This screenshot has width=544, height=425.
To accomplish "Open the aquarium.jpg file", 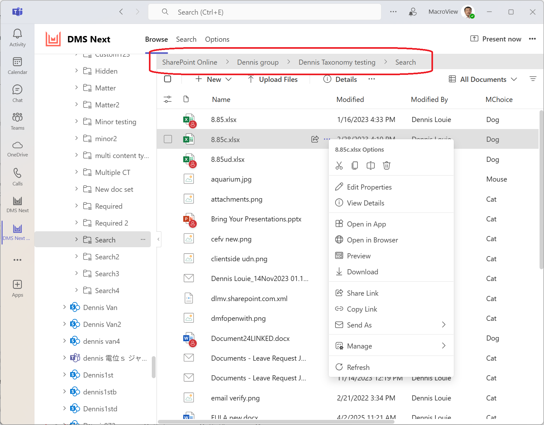I will pyautogui.click(x=231, y=179).
